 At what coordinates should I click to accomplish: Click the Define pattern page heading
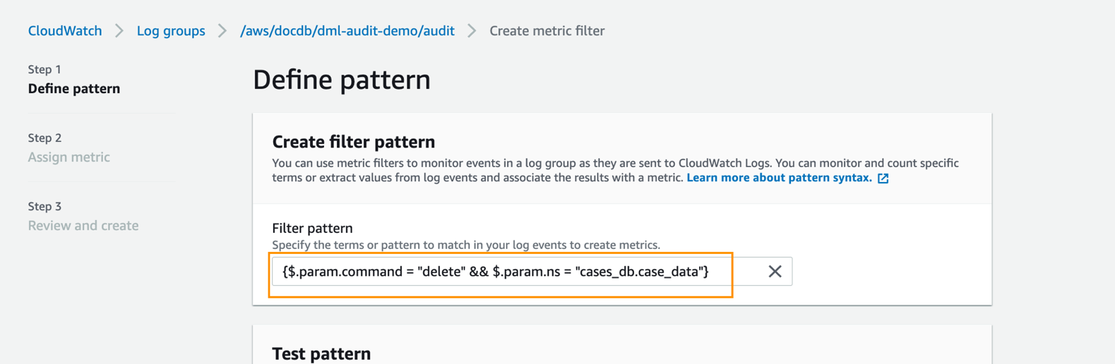pyautogui.click(x=341, y=80)
